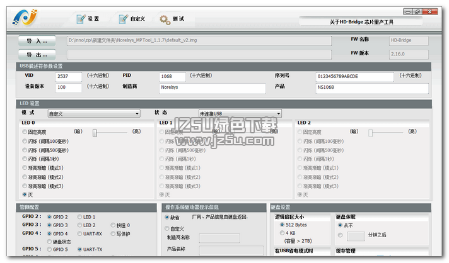
Task: Set GPIO 4 pin to 写保护
Action: [113, 233]
